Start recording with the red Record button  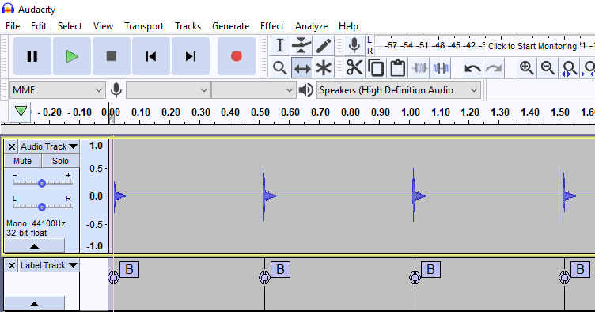tap(237, 56)
